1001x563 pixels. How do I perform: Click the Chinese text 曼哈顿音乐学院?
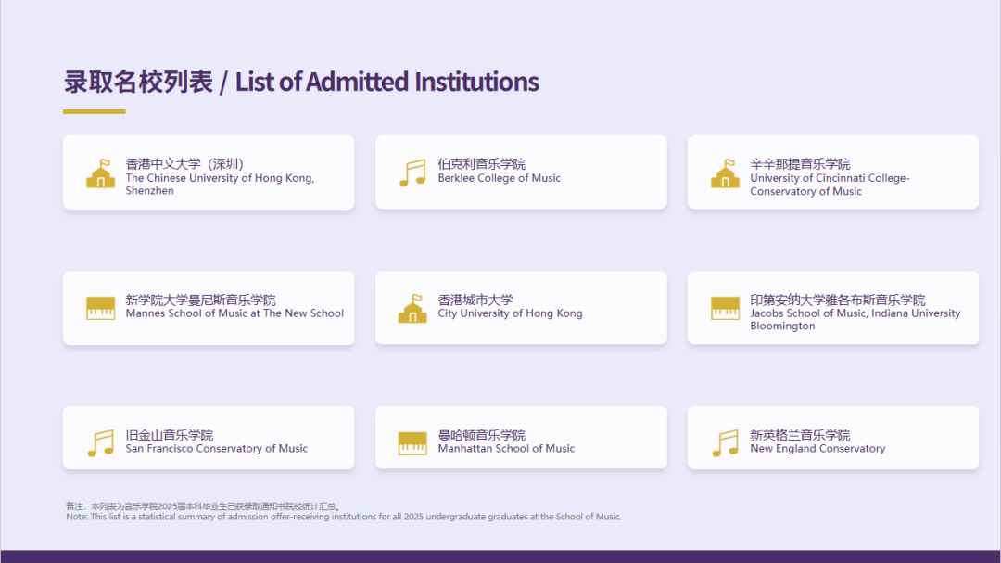[482, 435]
